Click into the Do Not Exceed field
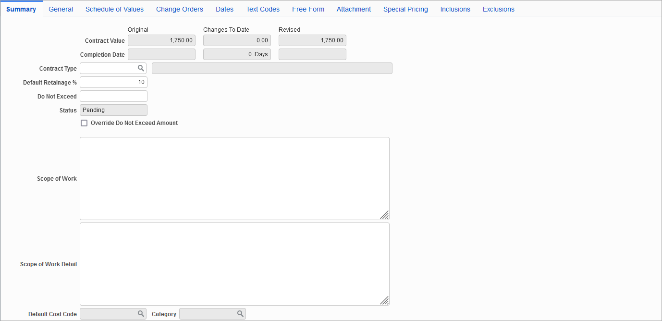Image resolution: width=662 pixels, height=321 pixels. (113, 96)
